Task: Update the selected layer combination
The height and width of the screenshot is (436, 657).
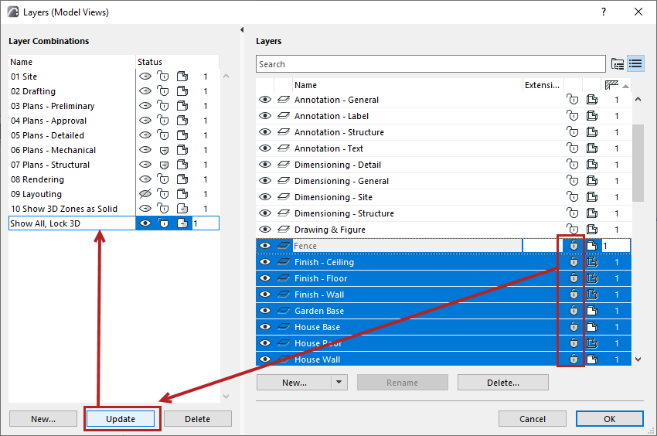Action: click(x=121, y=419)
